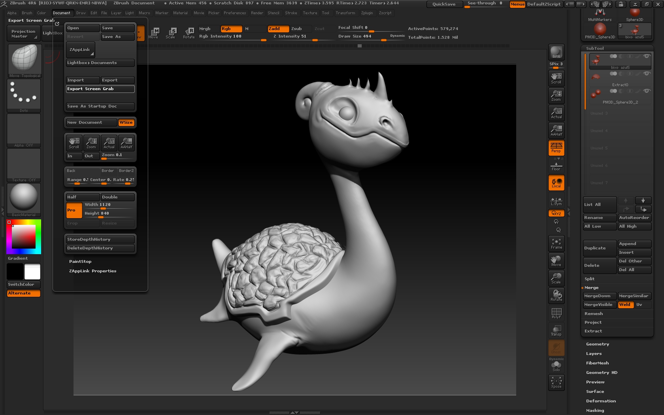
Task: Select the Rotate tool in top shelf
Action: pos(189,33)
